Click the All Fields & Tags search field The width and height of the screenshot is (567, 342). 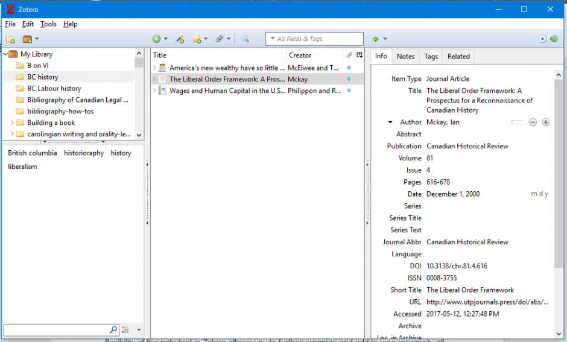pos(314,39)
